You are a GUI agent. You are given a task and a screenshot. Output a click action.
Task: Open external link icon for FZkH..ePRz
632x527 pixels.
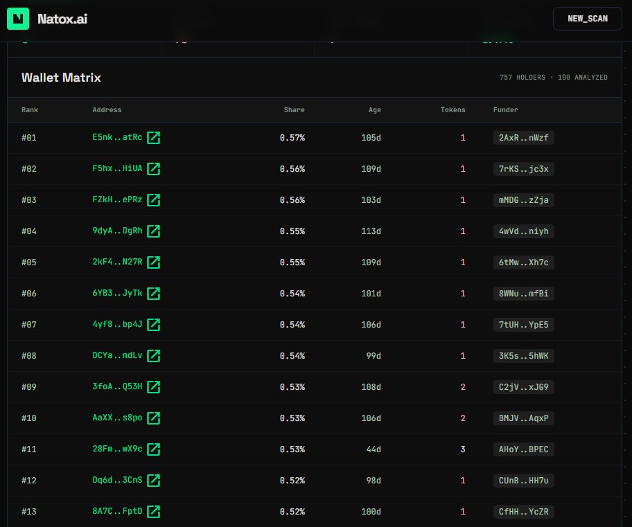pyautogui.click(x=154, y=200)
